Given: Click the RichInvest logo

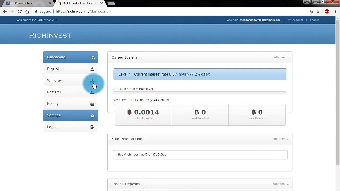Looking at the screenshot, I should [50, 35].
